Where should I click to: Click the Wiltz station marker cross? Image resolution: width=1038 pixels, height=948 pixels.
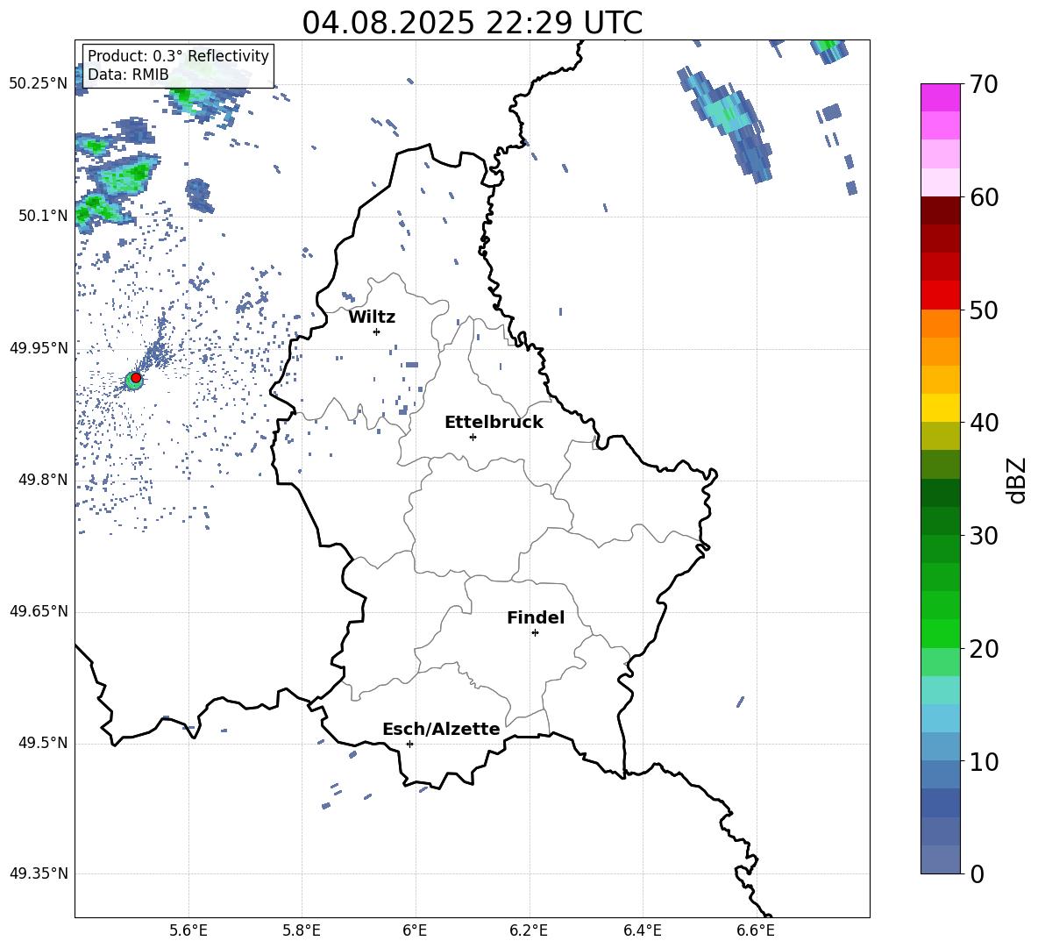(x=376, y=331)
